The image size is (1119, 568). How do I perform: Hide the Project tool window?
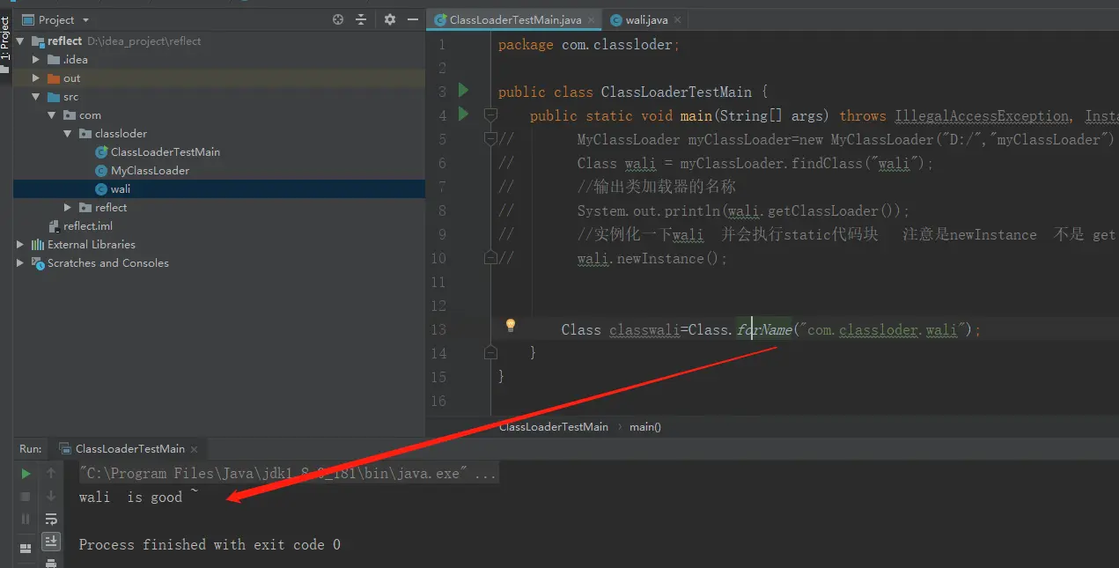pyautogui.click(x=411, y=19)
